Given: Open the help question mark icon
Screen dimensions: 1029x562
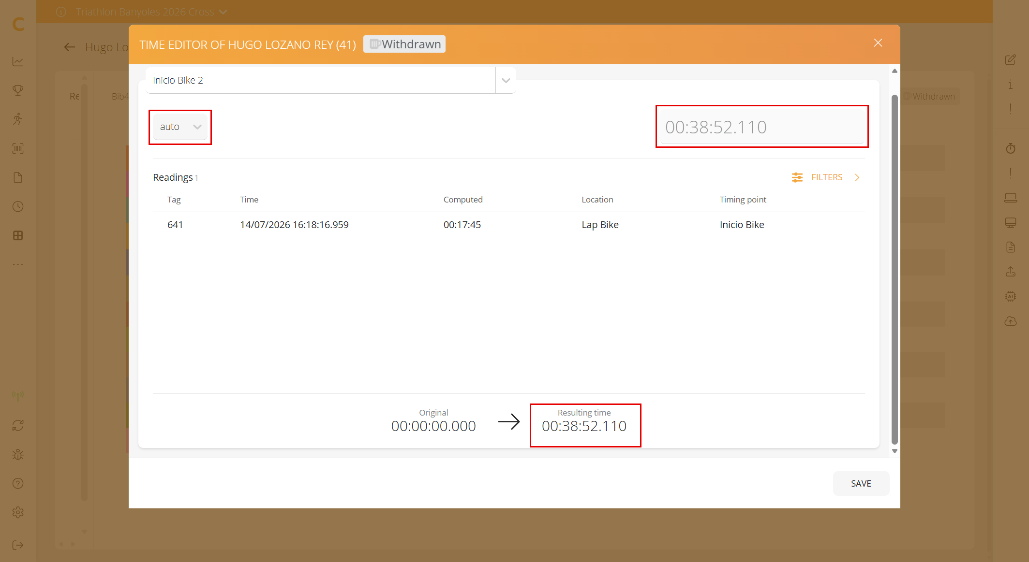Looking at the screenshot, I should (18, 483).
